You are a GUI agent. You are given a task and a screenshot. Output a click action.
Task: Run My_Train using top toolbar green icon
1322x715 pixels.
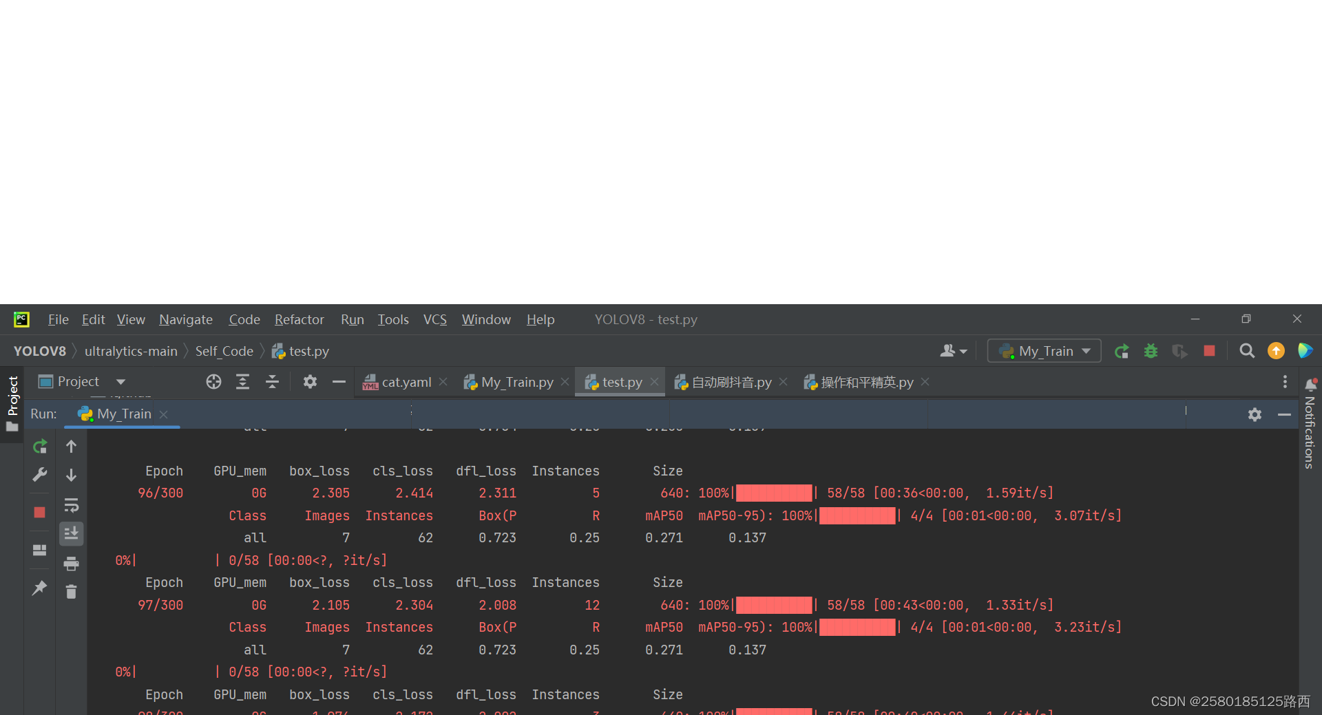pos(1122,351)
